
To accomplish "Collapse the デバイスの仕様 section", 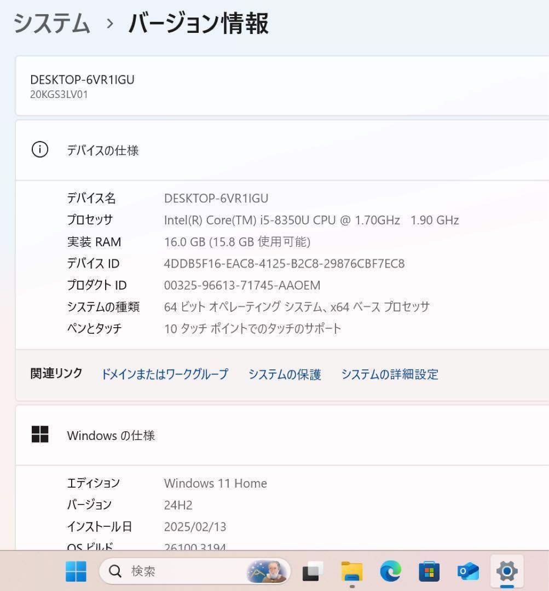I will tap(282, 150).
